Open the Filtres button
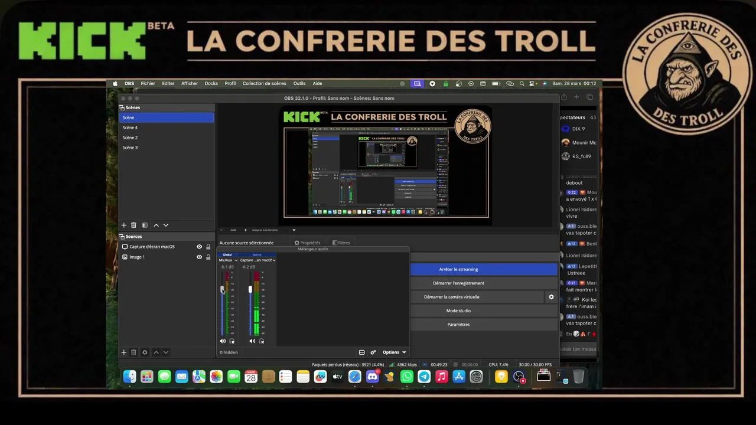This screenshot has width=756, height=425. [x=341, y=243]
